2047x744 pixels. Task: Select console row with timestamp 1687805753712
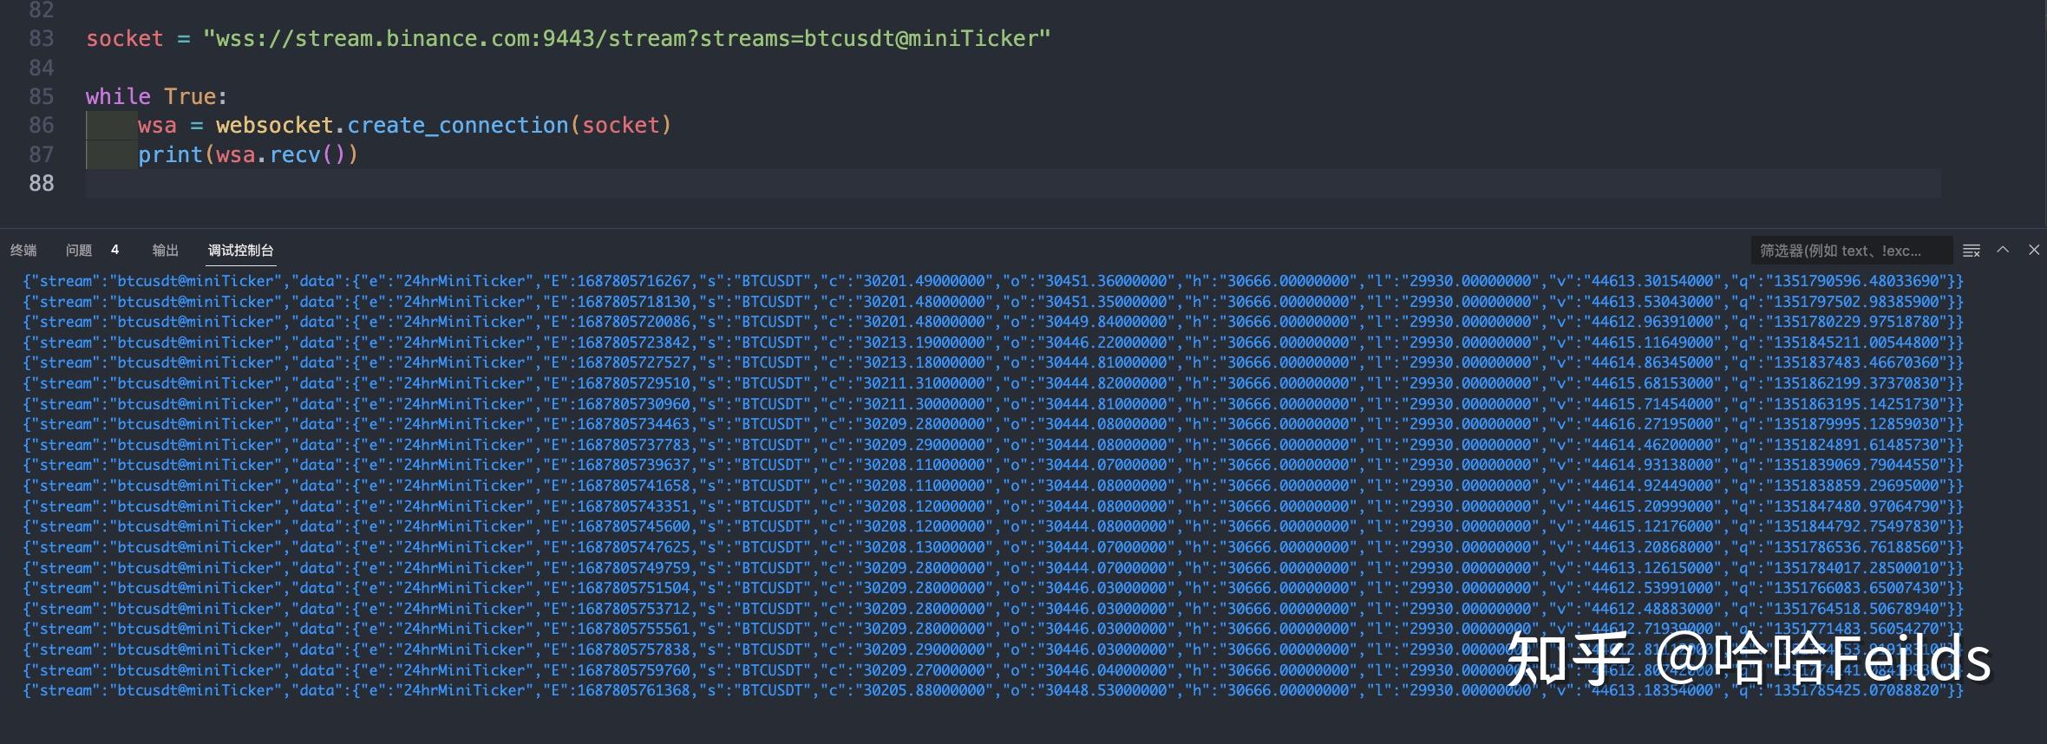993,609
